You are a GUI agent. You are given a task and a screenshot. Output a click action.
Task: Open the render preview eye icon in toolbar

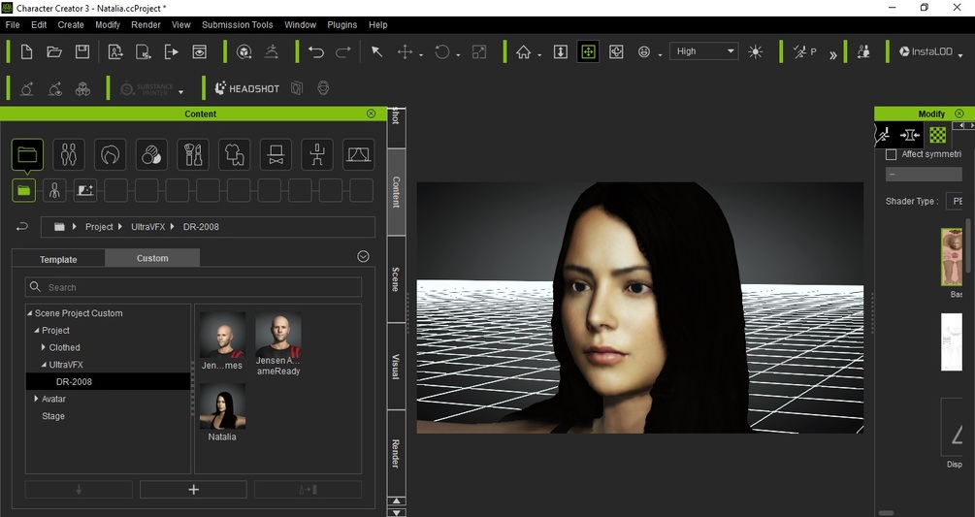pos(199,51)
